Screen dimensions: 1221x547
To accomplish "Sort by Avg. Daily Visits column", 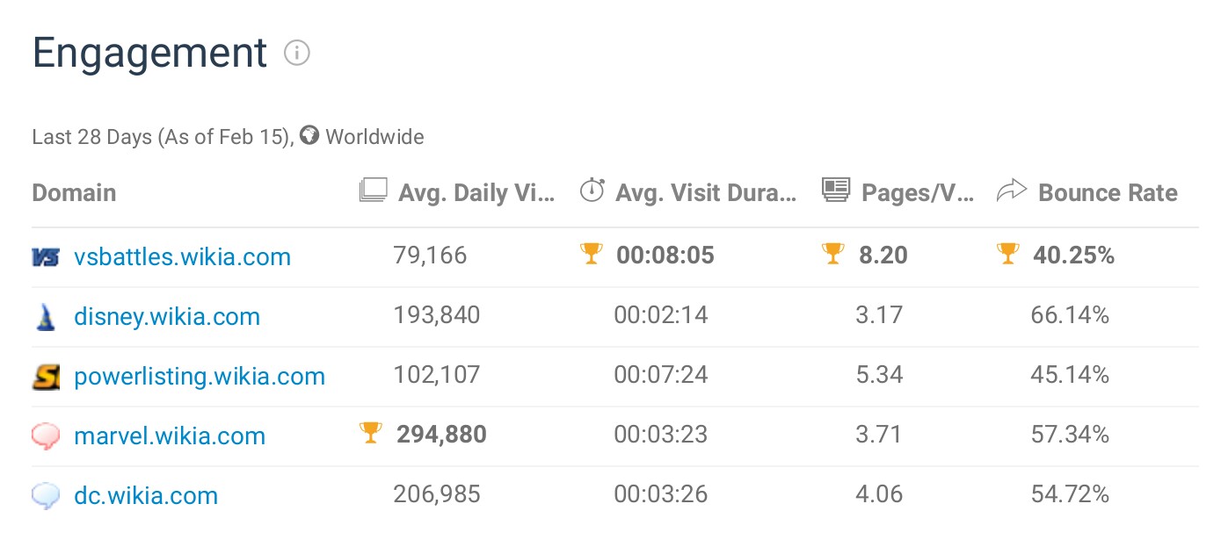I will pyautogui.click(x=476, y=193).
